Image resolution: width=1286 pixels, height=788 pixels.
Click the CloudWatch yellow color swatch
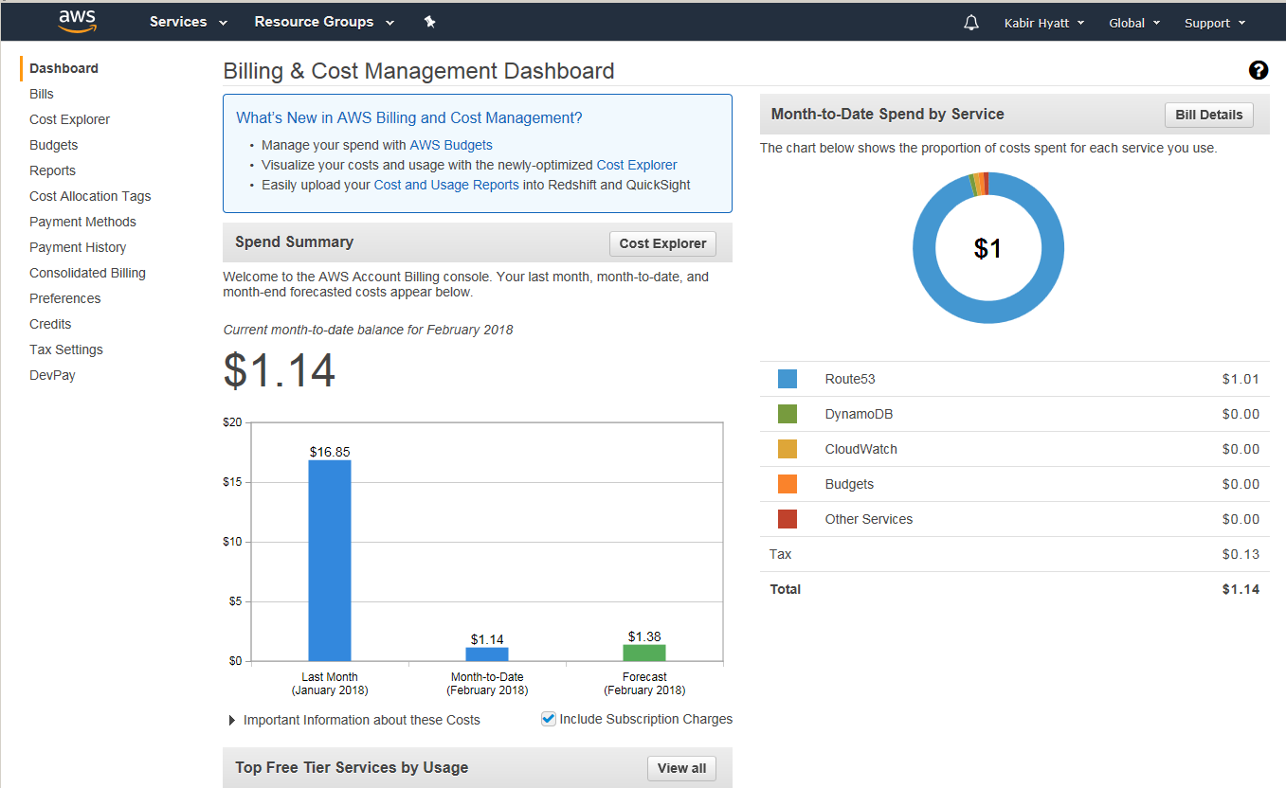point(788,449)
